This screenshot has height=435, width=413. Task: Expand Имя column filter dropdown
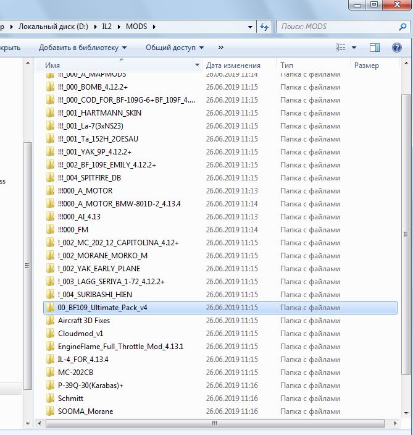(x=197, y=65)
